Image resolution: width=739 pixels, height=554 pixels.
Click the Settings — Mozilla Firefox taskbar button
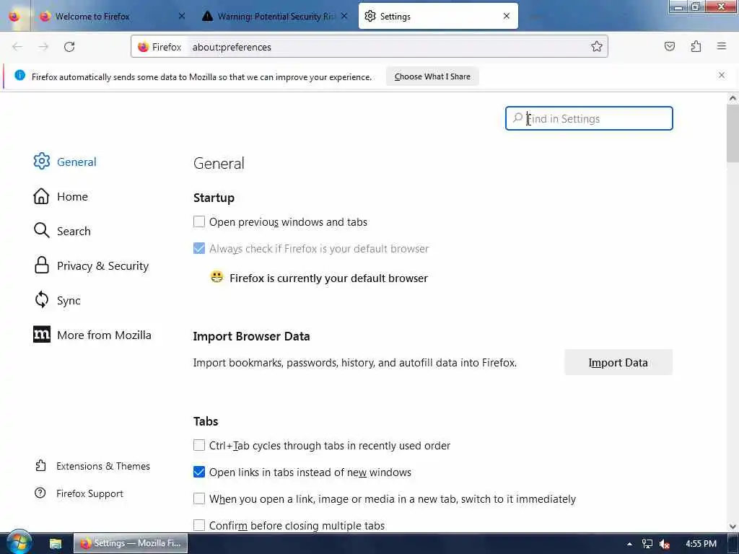(x=131, y=543)
